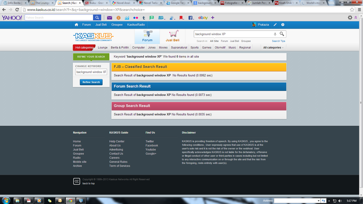
Task: Click the Chrome taskbar icon
Action: click(70, 200)
